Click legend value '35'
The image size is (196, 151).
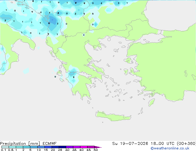(74, 150)
